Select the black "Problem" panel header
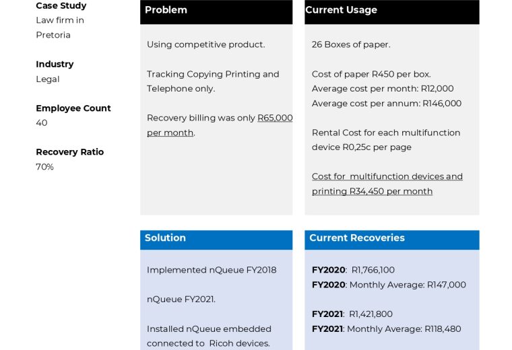 point(216,11)
